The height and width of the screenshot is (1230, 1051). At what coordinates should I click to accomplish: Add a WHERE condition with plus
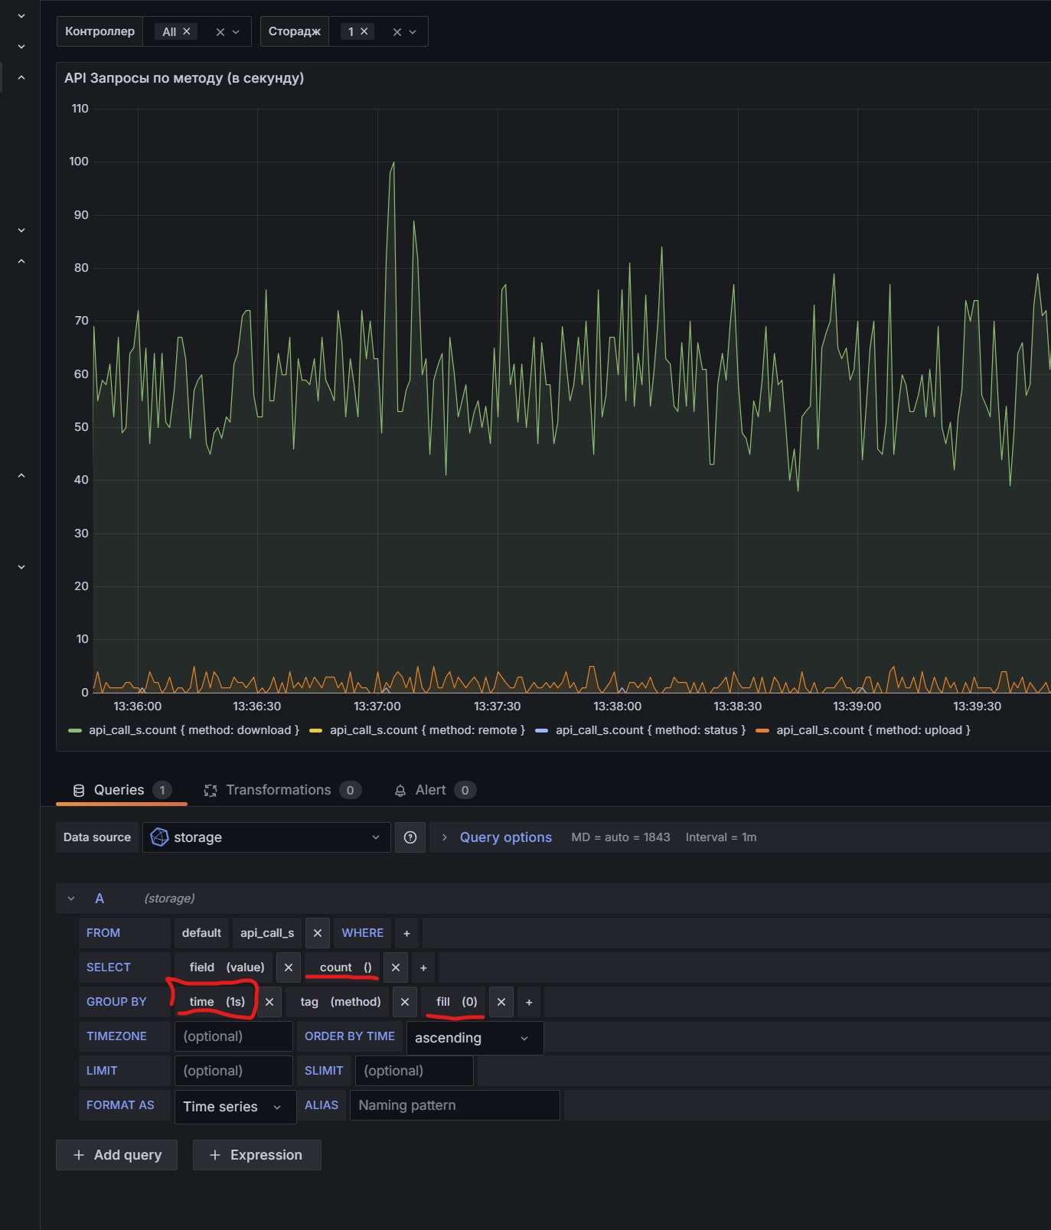406,933
